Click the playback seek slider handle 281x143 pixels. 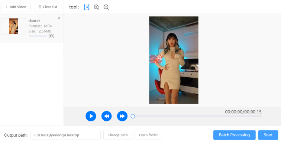[x=133, y=116]
